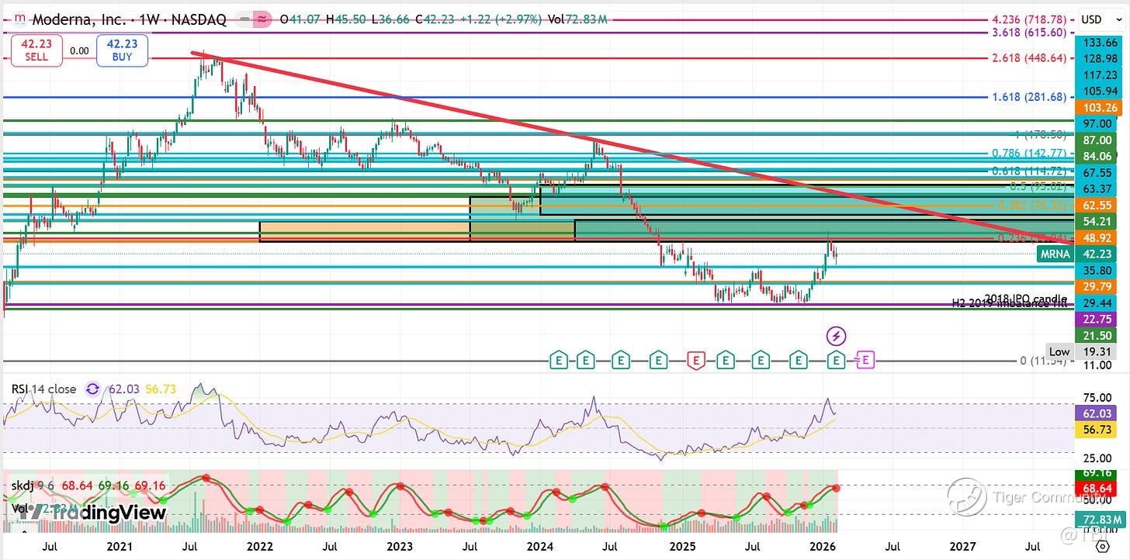Screen dimensions: 1130x560
Task: Click the 1.618 (281.68) Fibonacci level label
Action: coord(1030,97)
